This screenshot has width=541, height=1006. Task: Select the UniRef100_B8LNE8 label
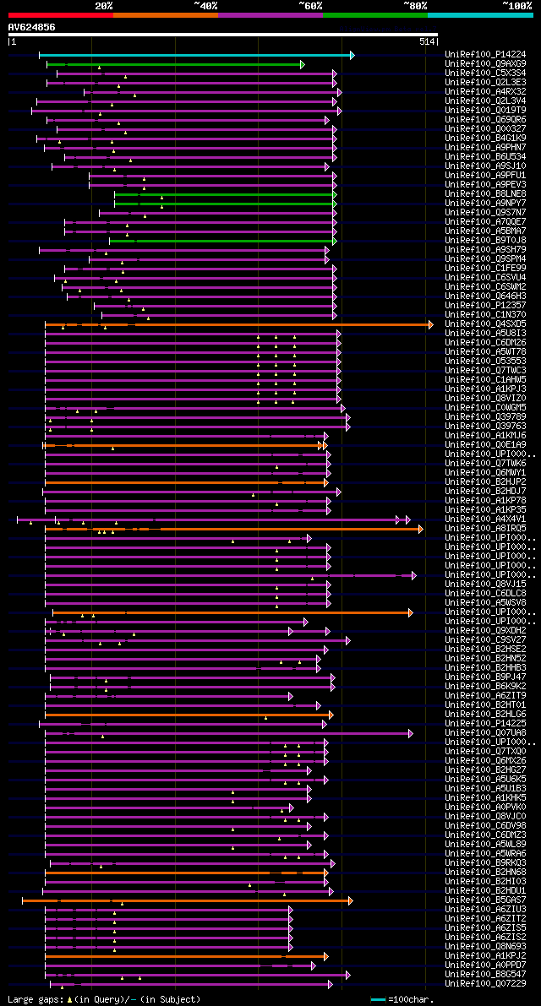pos(485,194)
